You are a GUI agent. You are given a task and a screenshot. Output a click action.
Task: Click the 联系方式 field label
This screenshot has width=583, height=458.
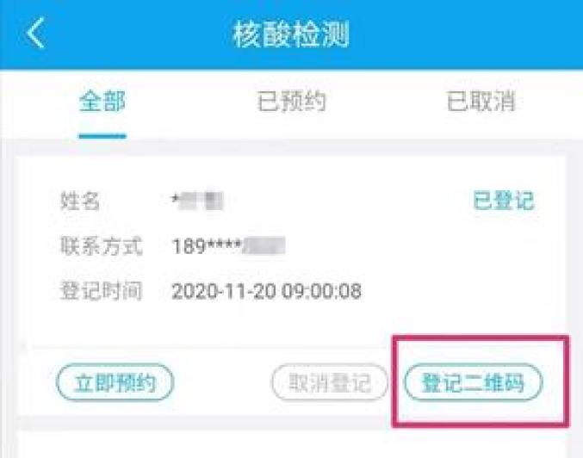(x=101, y=245)
